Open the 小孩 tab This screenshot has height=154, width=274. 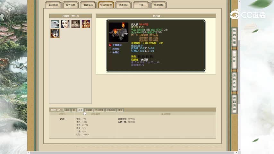point(141,5)
